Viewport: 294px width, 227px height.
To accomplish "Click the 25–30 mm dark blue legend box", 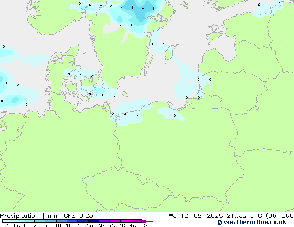I will (x=93, y=221).
